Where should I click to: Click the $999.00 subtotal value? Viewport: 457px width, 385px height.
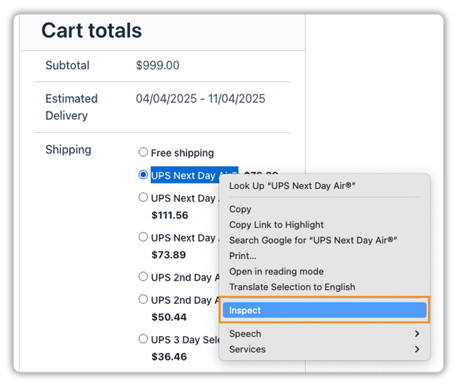157,66
